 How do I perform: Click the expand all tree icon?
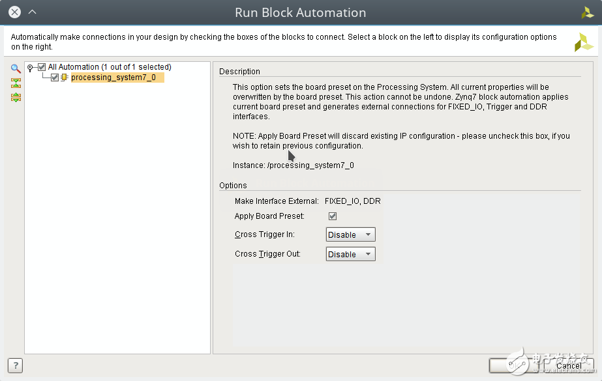[x=16, y=97]
